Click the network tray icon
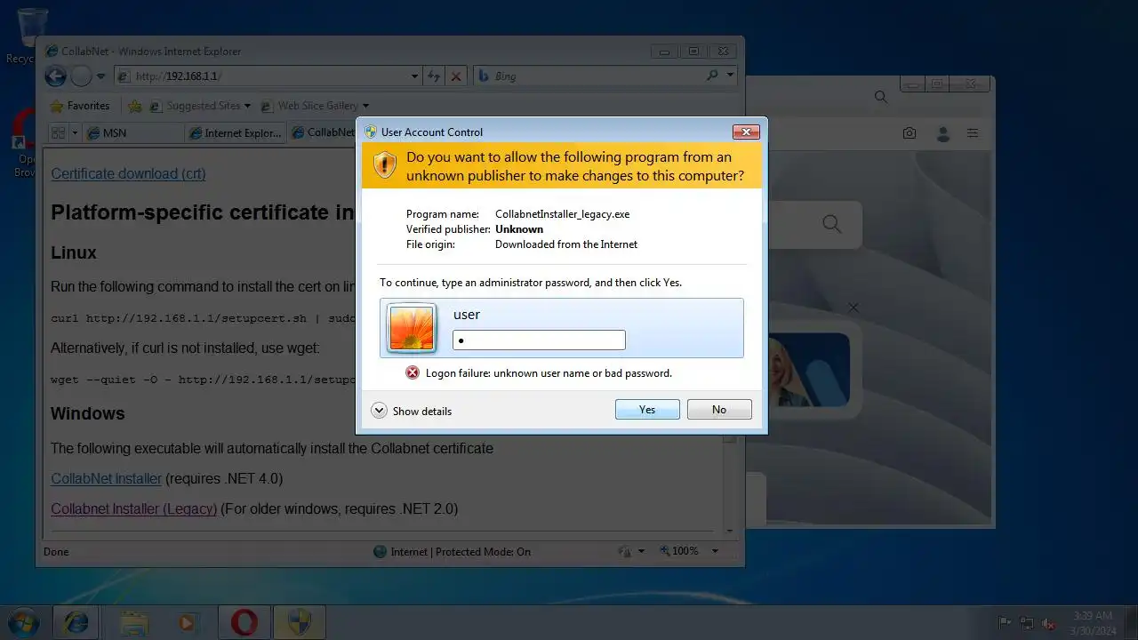The width and height of the screenshot is (1138, 640). (1027, 622)
